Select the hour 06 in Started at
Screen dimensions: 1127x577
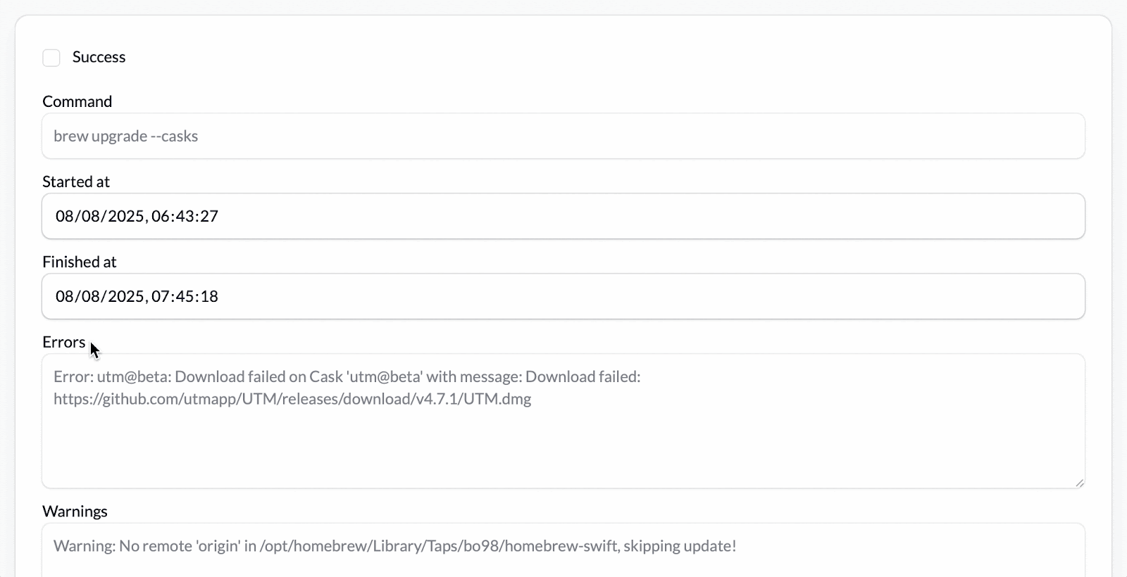(160, 216)
